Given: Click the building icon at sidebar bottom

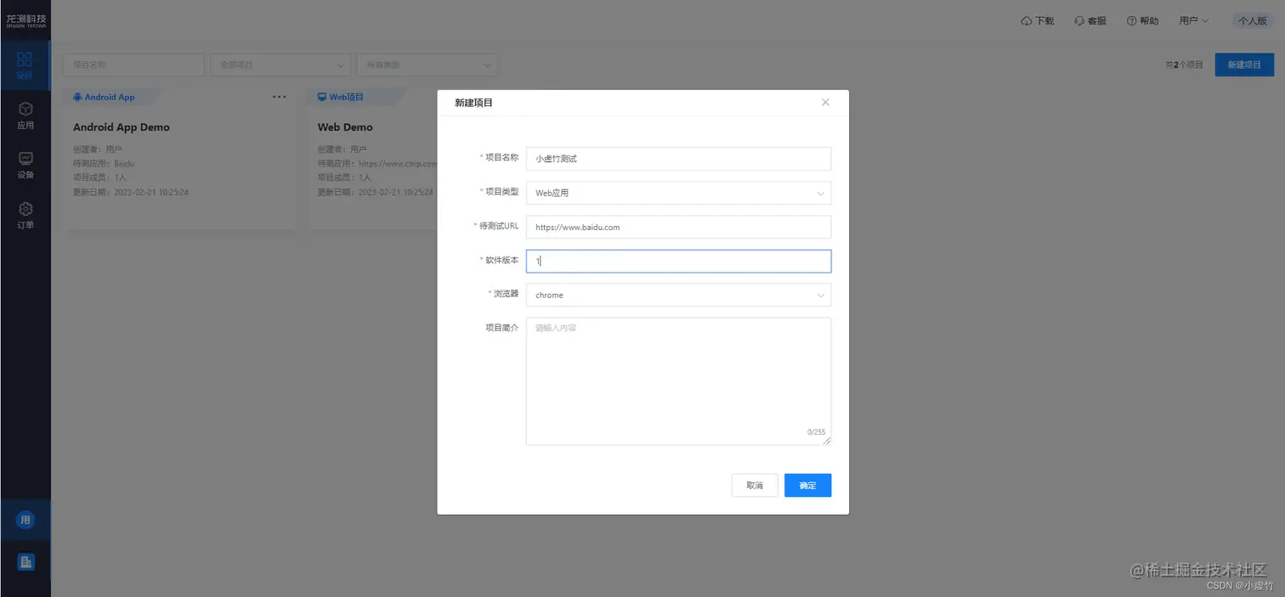Looking at the screenshot, I should [25, 561].
